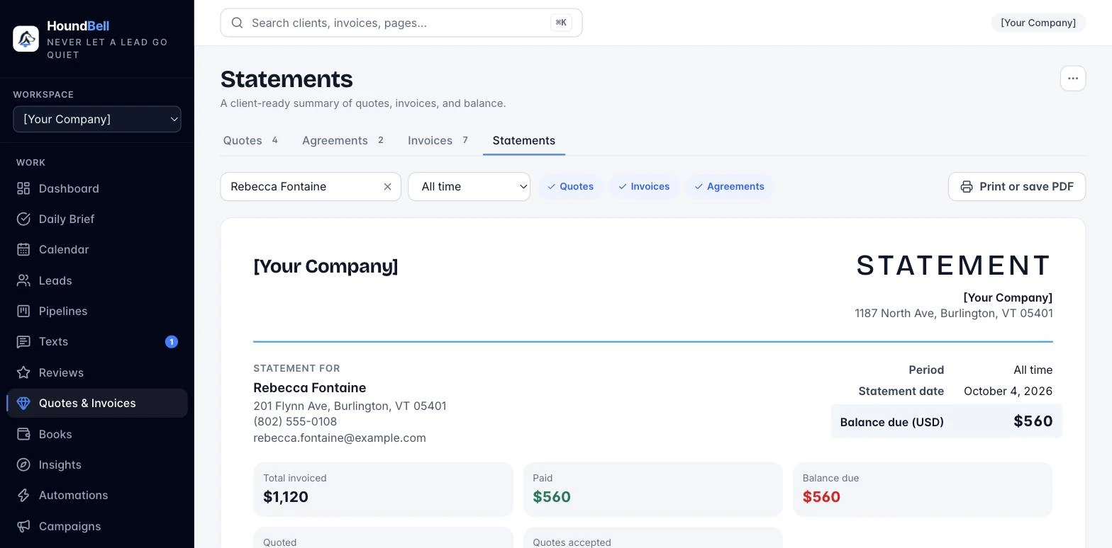Screen dimensions: 1112x548
Task: Click the Leads people icon
Action: pos(23,280)
